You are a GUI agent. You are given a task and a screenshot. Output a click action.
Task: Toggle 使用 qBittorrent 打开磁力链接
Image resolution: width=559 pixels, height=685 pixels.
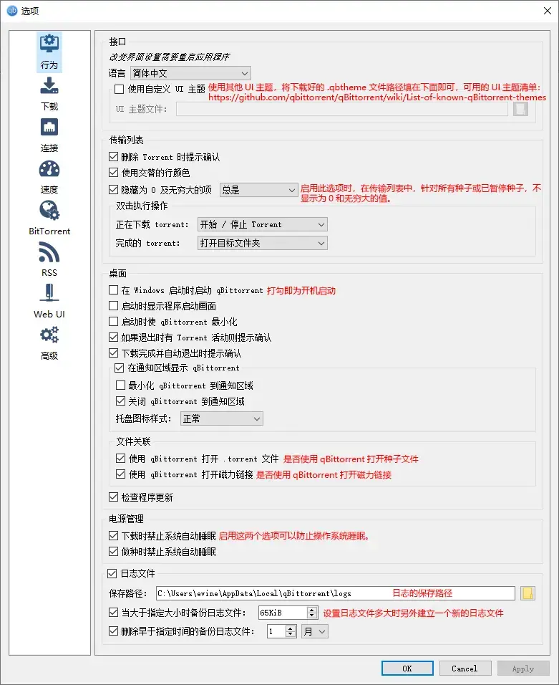pos(120,474)
